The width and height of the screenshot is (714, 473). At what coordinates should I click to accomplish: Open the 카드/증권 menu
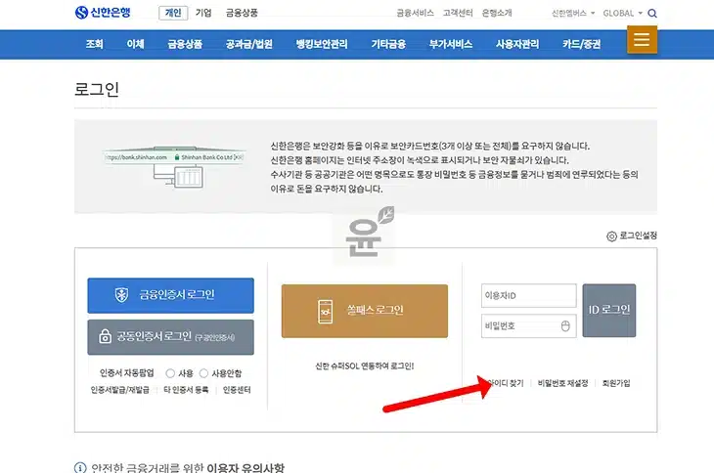582,44
